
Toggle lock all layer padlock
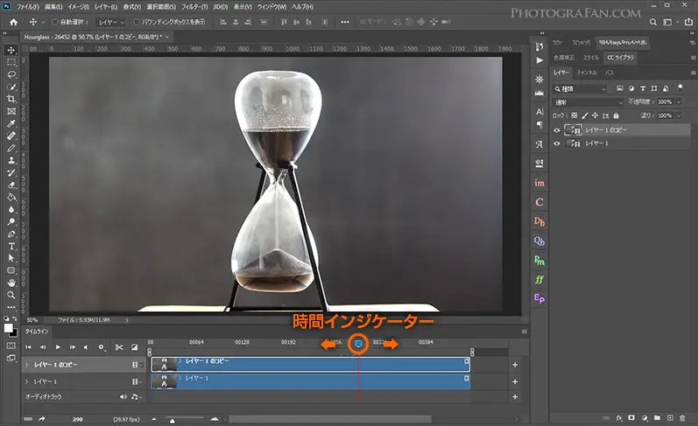pyautogui.click(x=616, y=115)
